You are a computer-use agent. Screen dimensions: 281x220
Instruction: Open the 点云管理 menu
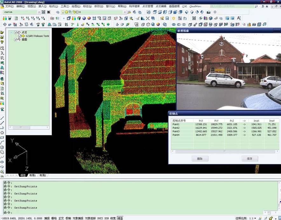pyautogui.click(x=148, y=6)
